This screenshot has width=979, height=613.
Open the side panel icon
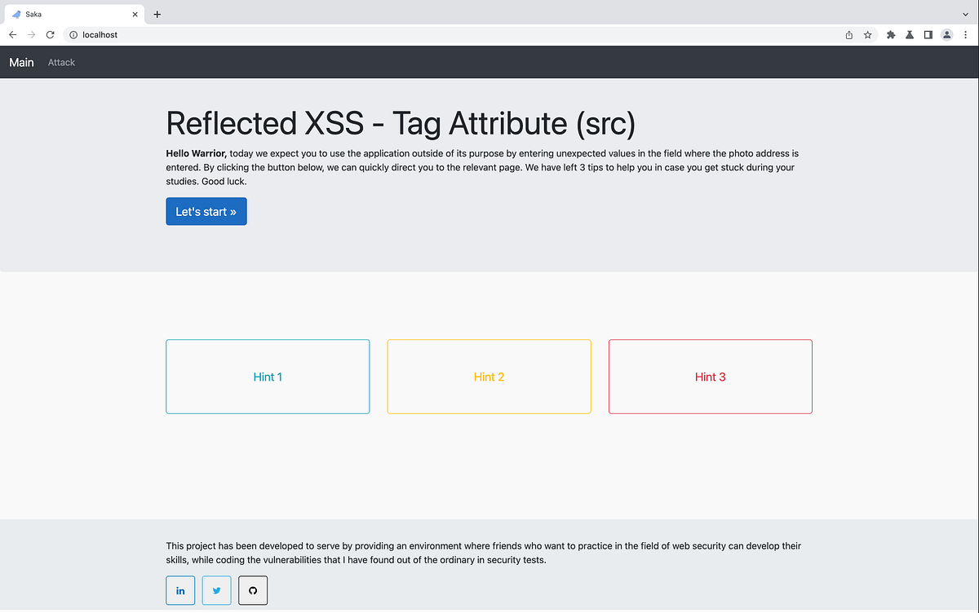[928, 35]
